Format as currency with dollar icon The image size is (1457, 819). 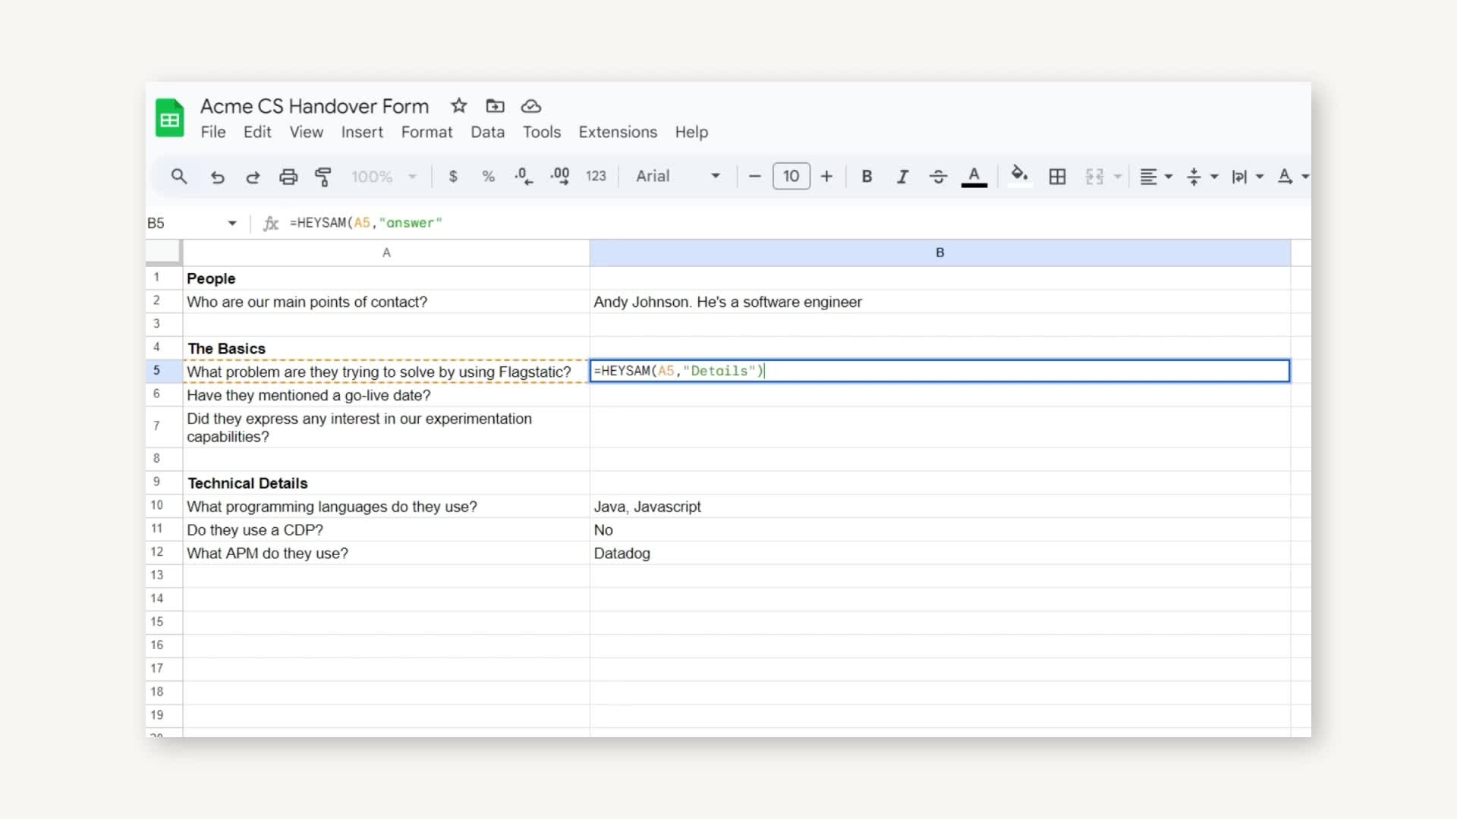453,177
